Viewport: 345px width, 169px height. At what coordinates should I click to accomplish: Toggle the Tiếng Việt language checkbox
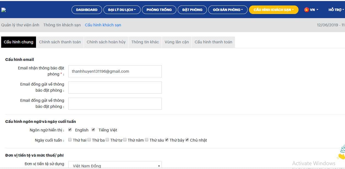pos(93,130)
